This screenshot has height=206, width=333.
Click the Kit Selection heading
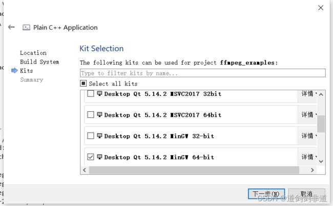pos(101,48)
